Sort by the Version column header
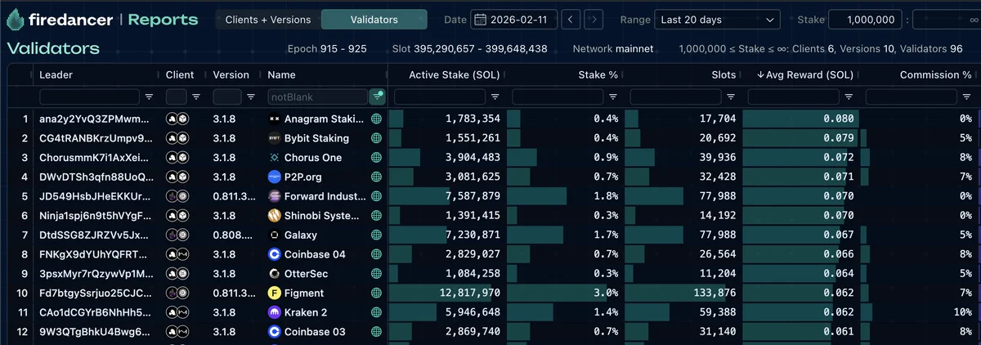Viewport: 981px width, 345px height. coord(231,74)
